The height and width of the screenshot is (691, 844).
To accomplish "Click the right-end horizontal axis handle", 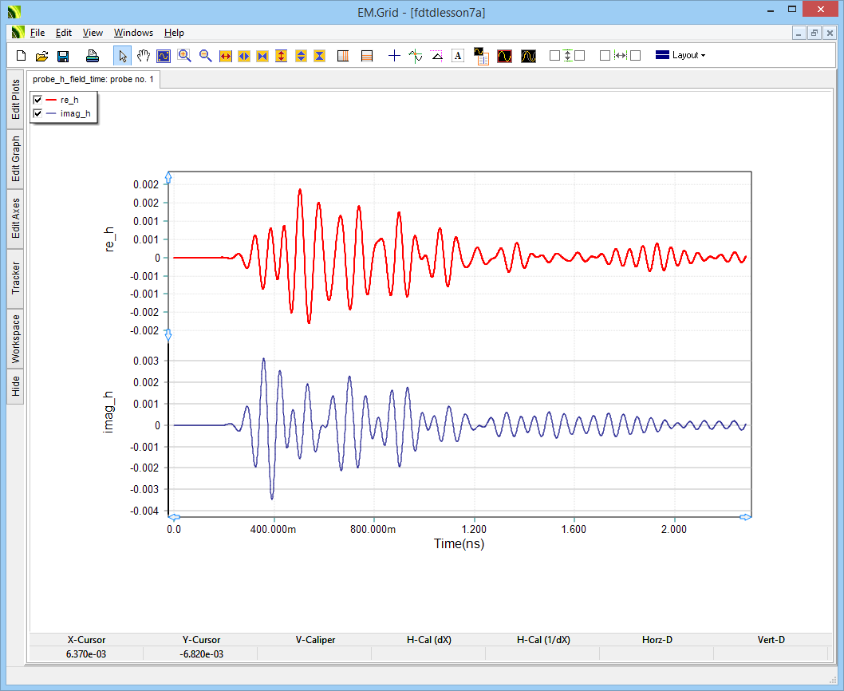I will (745, 517).
